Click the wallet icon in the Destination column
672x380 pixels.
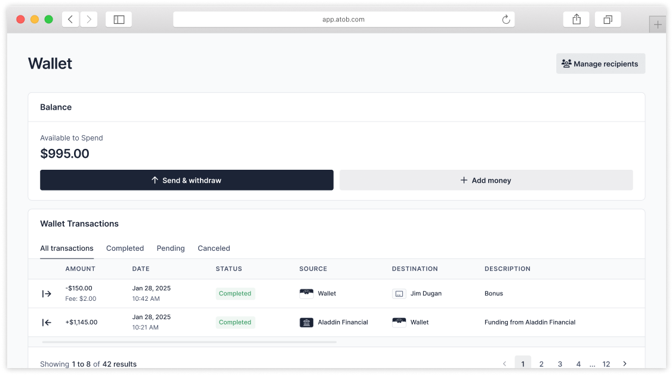[x=398, y=322]
